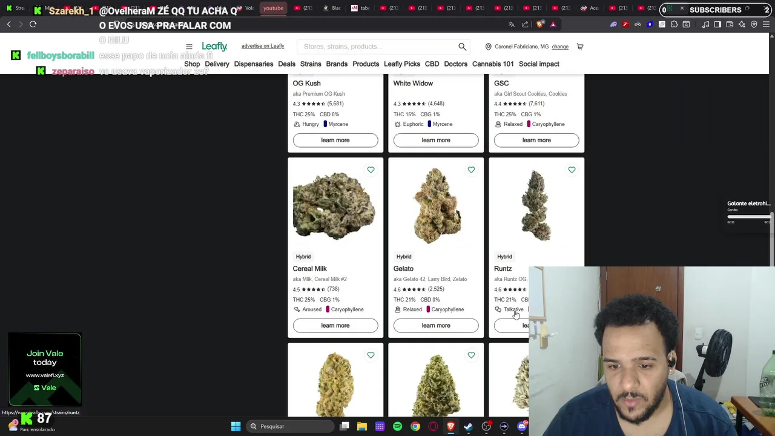Click the Relaxed effect label under Gelato

[412, 309]
